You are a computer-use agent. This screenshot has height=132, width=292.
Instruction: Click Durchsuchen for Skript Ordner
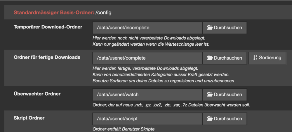pyautogui.click(x=225, y=119)
